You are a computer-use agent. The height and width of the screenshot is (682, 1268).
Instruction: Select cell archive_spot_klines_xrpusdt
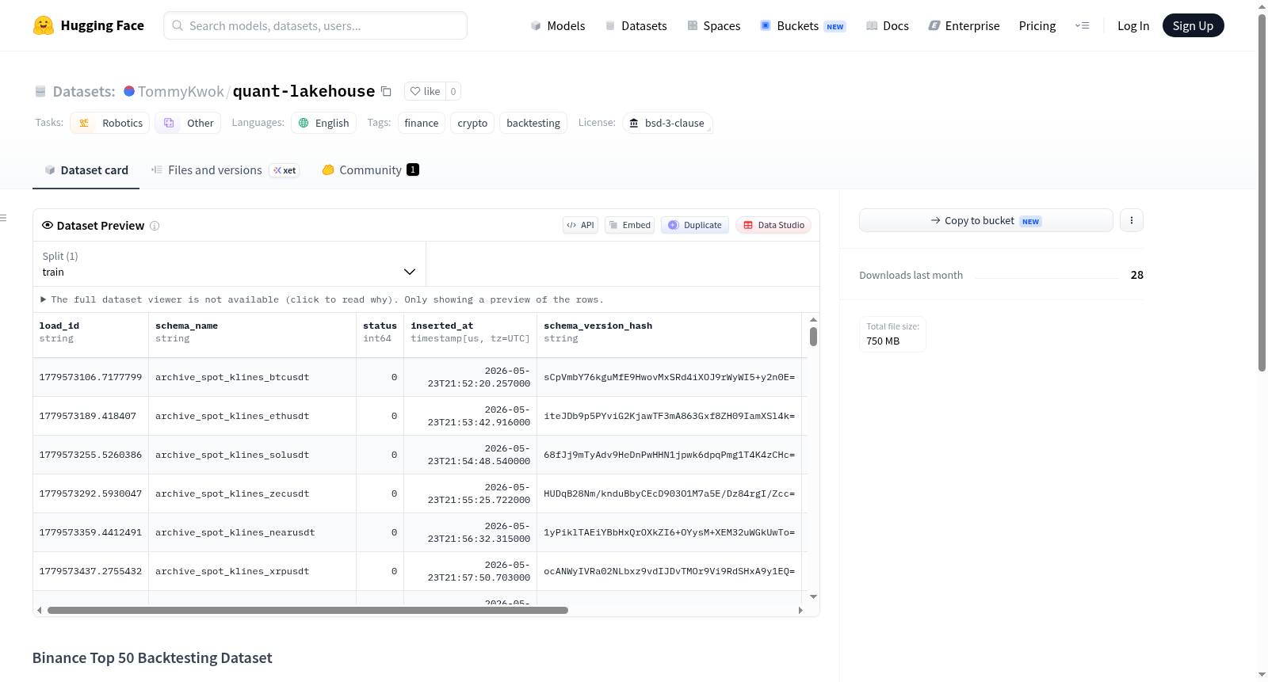pyautogui.click(x=252, y=571)
